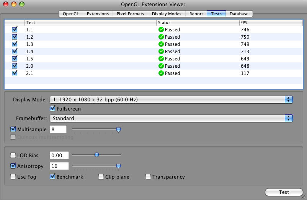Image resolution: width=307 pixels, height=200 pixels.
Task: Toggle the Multisample checkbox
Action: pos(13,129)
